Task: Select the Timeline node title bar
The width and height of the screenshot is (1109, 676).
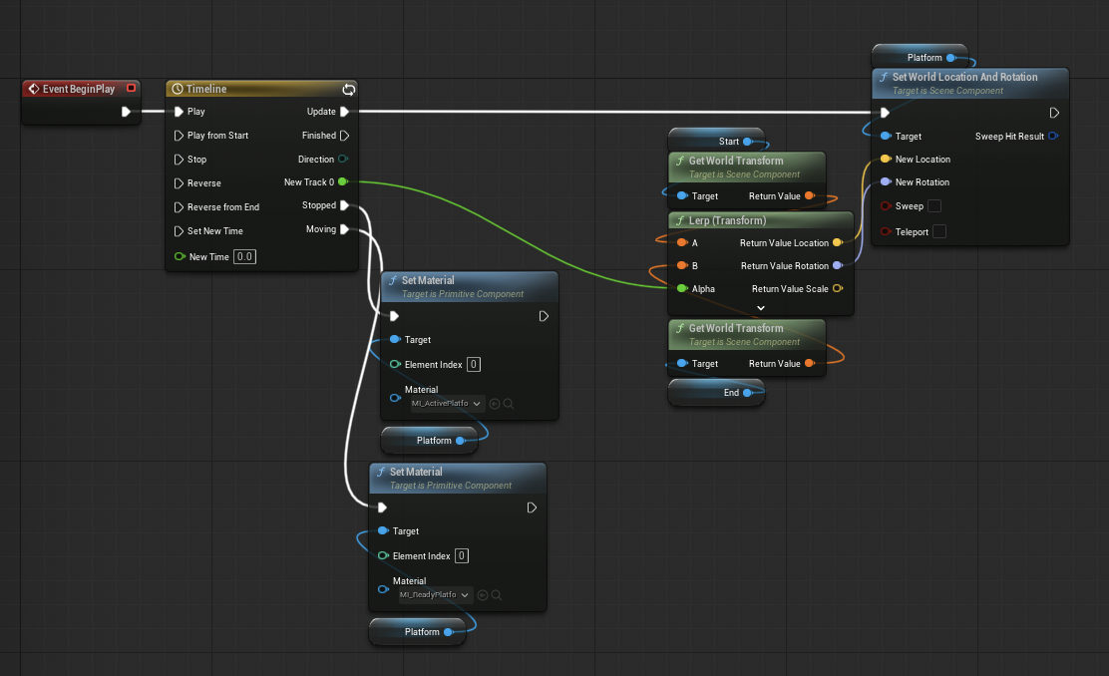Action: 261,89
